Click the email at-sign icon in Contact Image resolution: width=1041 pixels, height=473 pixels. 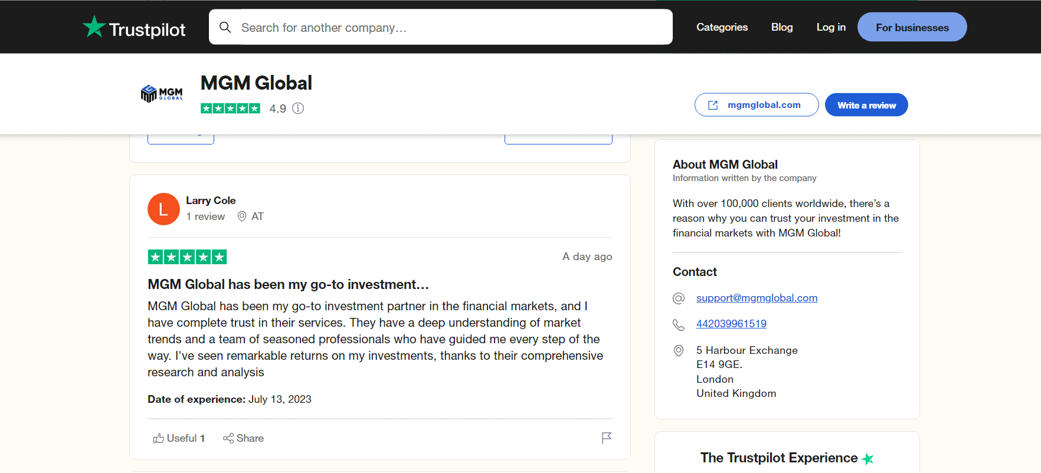click(679, 298)
